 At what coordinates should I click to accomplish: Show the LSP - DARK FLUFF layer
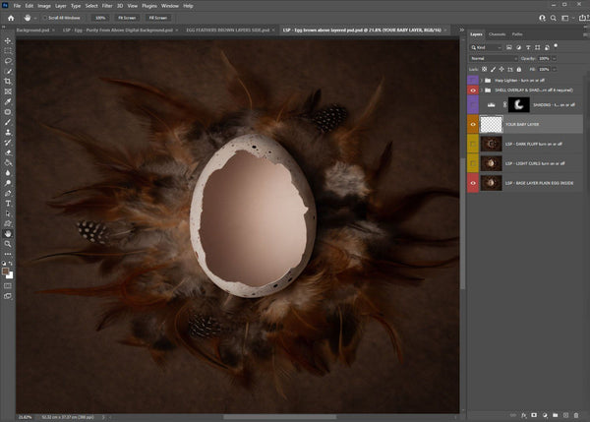point(474,144)
